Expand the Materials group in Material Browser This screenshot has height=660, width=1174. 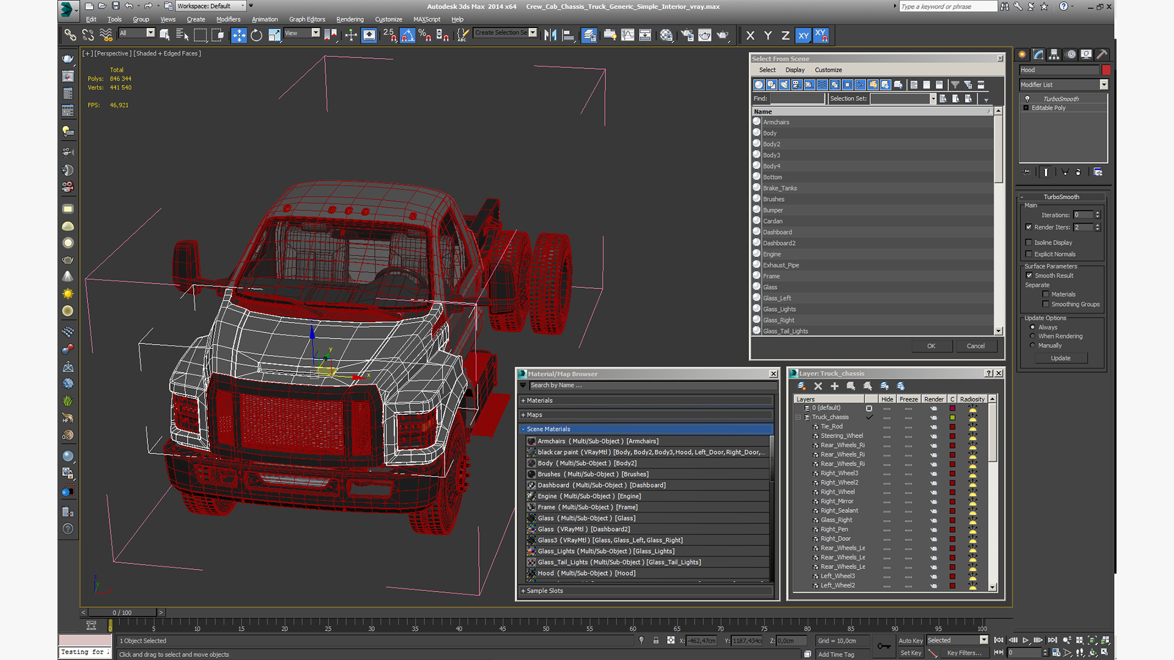point(523,401)
